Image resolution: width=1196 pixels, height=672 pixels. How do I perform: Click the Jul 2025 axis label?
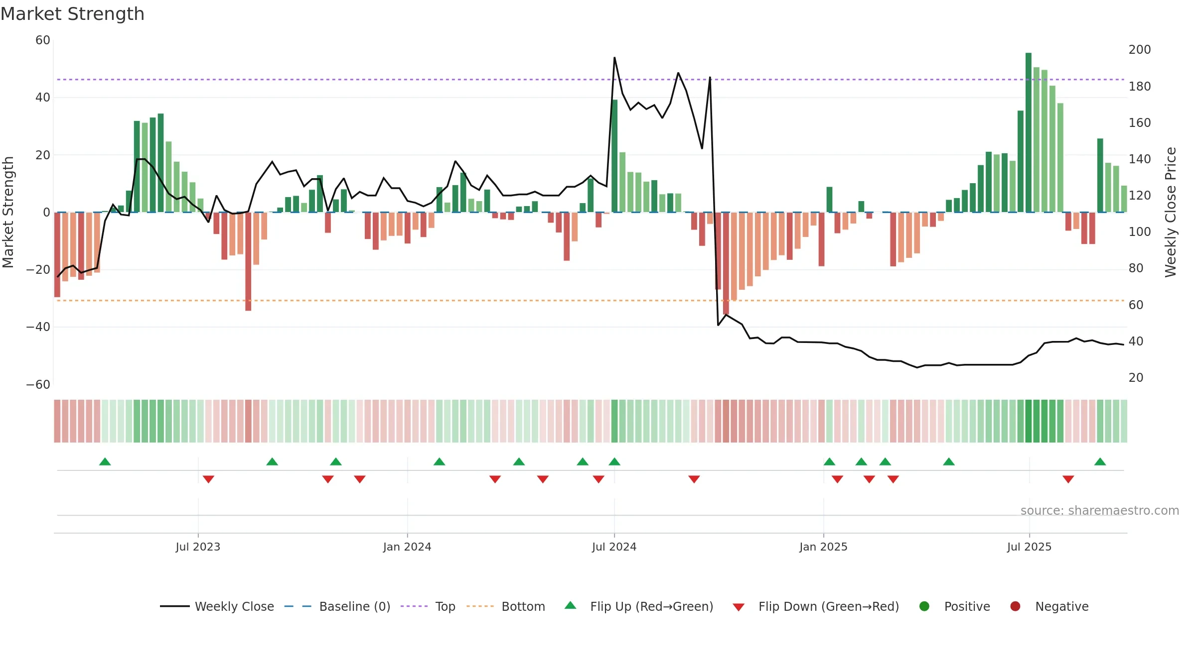pyautogui.click(x=1029, y=547)
